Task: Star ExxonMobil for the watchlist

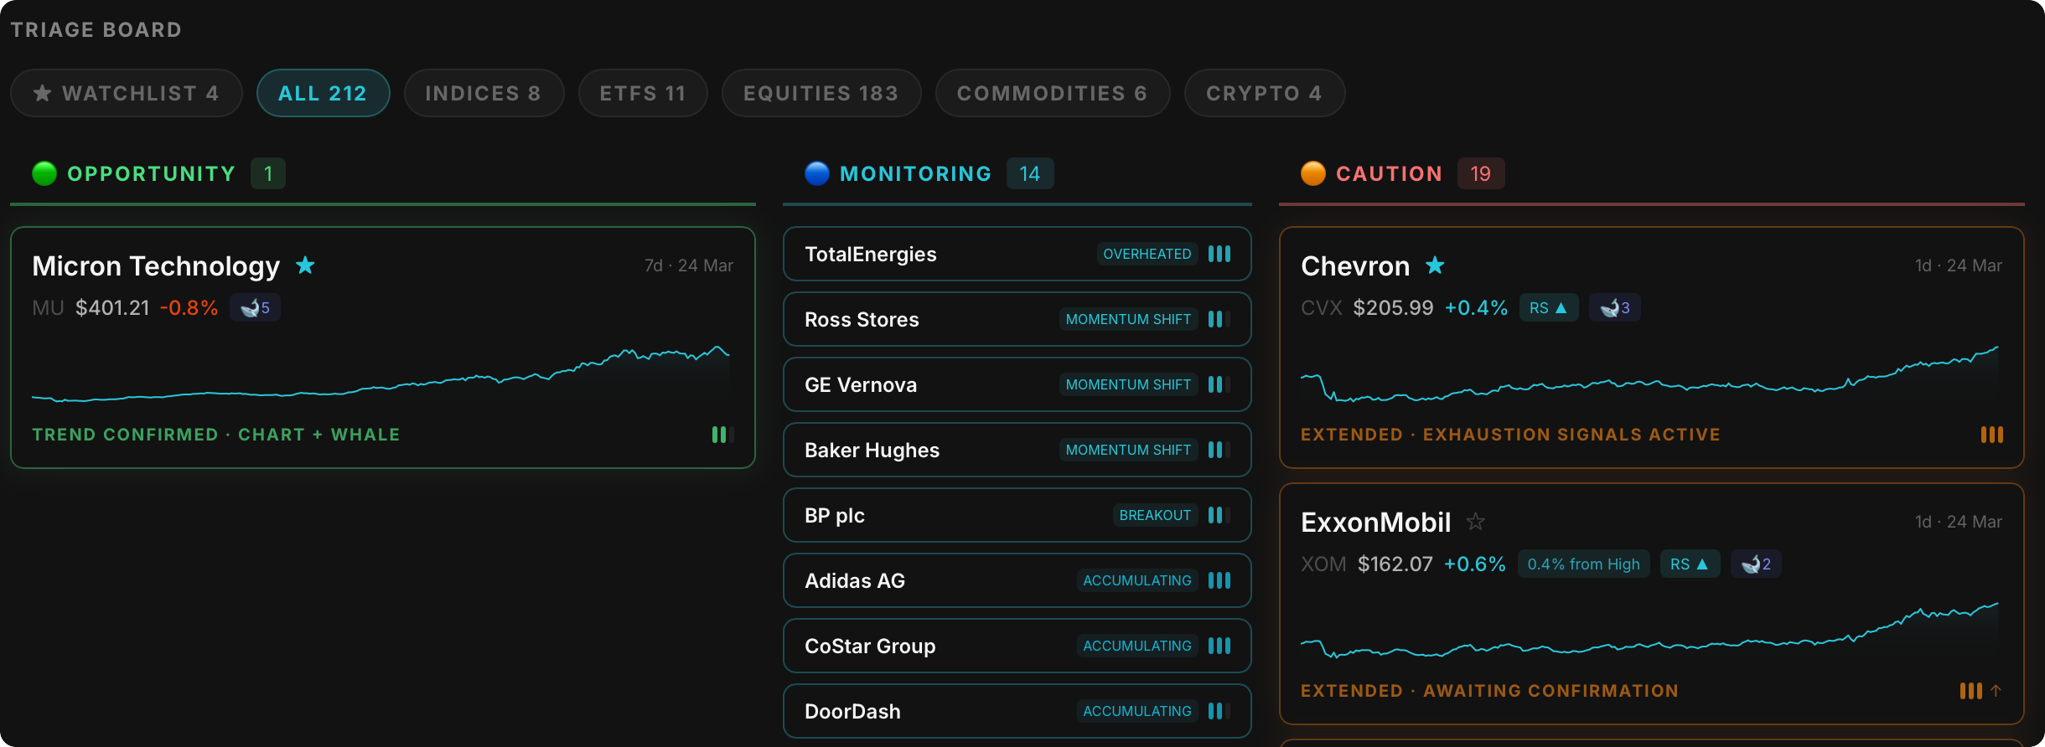Action: click(x=1475, y=522)
